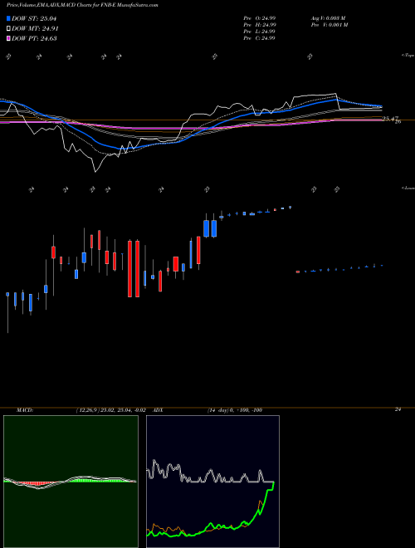Click the 'Pre L: 24.99' low value

[260, 32]
